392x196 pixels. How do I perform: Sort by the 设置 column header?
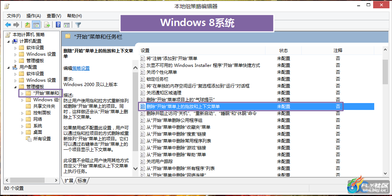point(202,50)
